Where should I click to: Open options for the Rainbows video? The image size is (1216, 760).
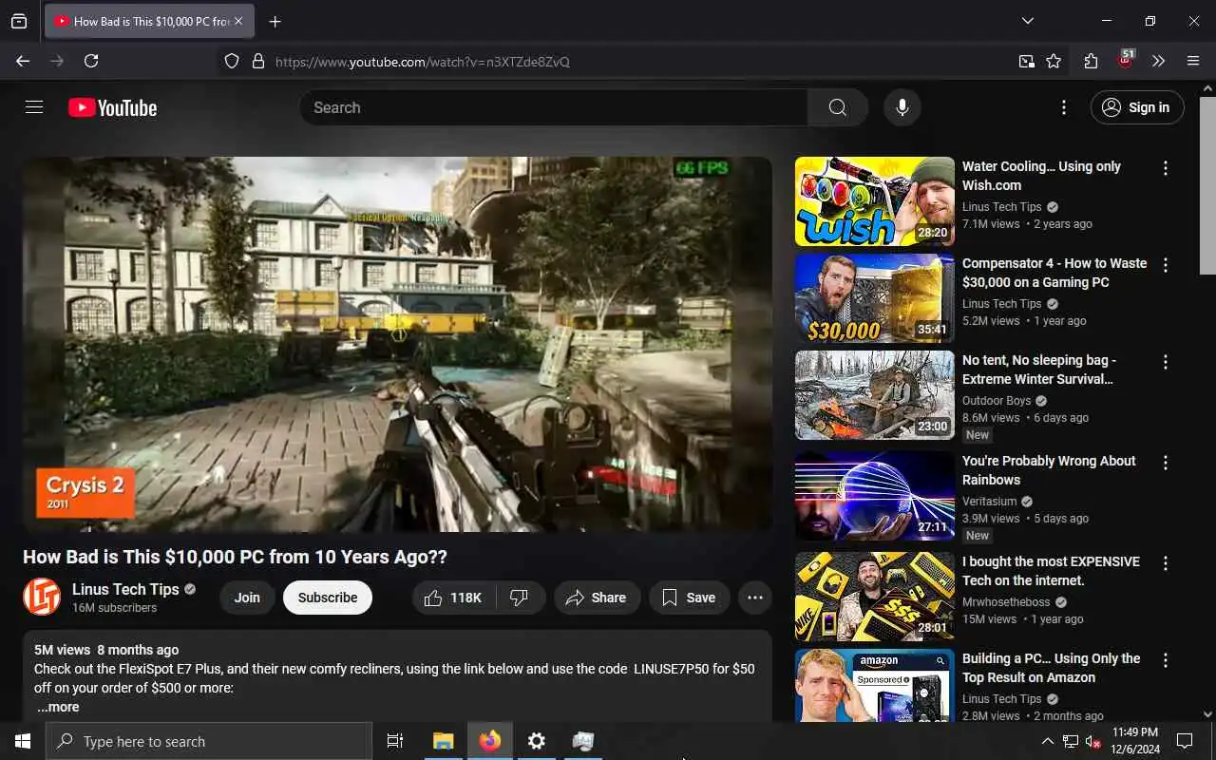pyautogui.click(x=1166, y=463)
